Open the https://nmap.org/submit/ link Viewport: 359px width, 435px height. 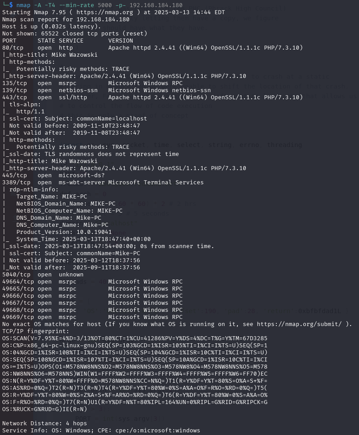(299, 324)
